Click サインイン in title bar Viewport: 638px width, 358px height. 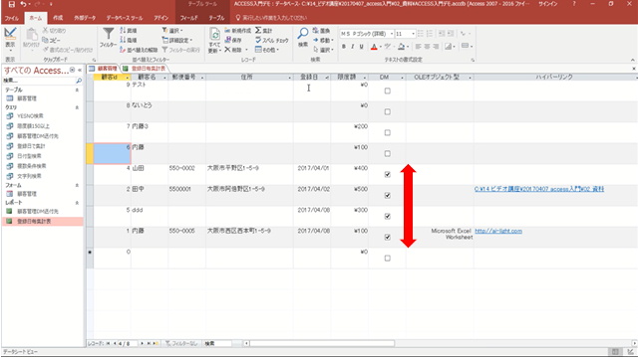(x=548, y=4)
